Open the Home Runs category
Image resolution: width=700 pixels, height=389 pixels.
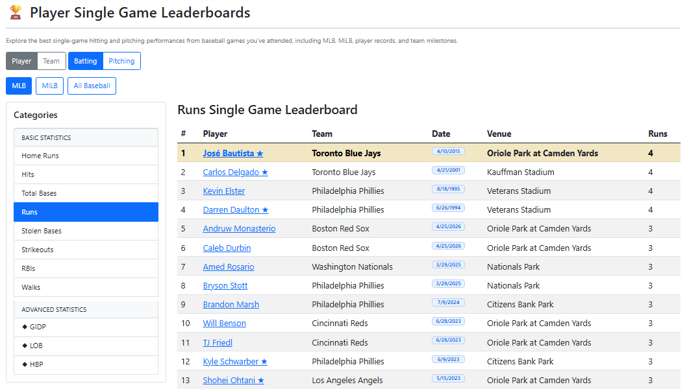[x=86, y=156]
